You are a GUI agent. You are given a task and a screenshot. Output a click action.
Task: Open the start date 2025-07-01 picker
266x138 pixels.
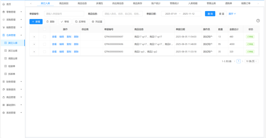click(171, 14)
